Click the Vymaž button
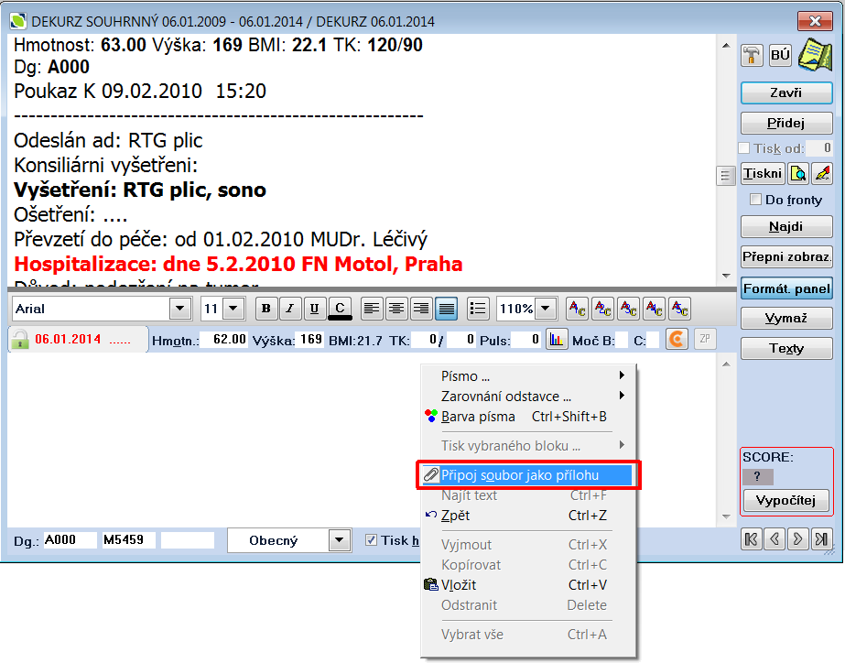The image size is (845, 663). pos(786,318)
